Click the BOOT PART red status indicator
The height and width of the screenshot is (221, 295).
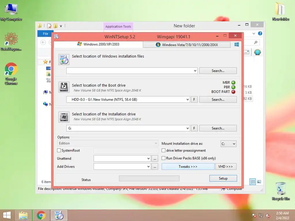[x=233, y=92]
